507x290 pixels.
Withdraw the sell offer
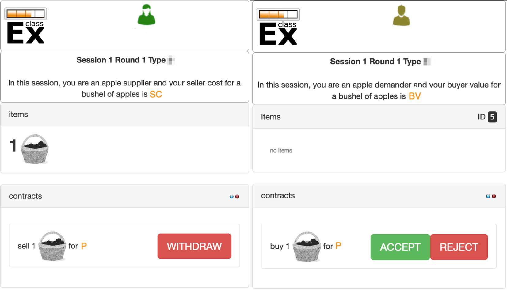click(194, 246)
